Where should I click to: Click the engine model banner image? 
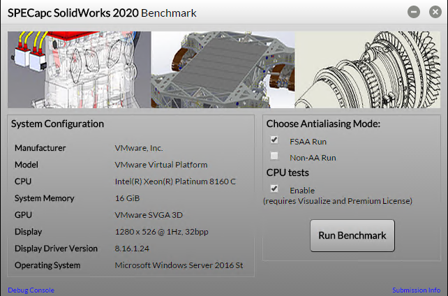coord(79,69)
